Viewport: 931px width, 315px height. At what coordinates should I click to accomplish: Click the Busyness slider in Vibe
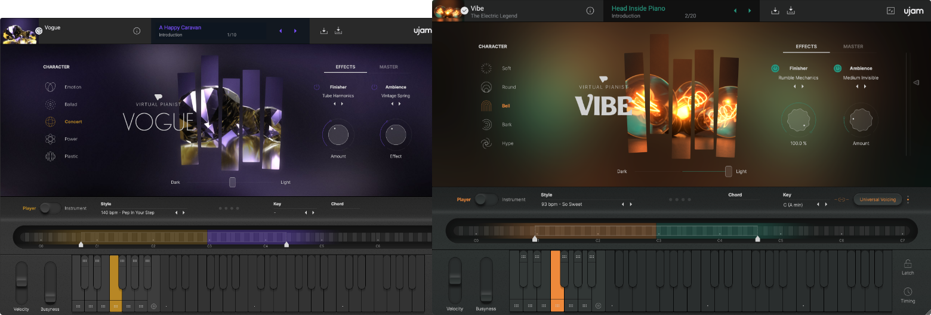click(x=486, y=280)
